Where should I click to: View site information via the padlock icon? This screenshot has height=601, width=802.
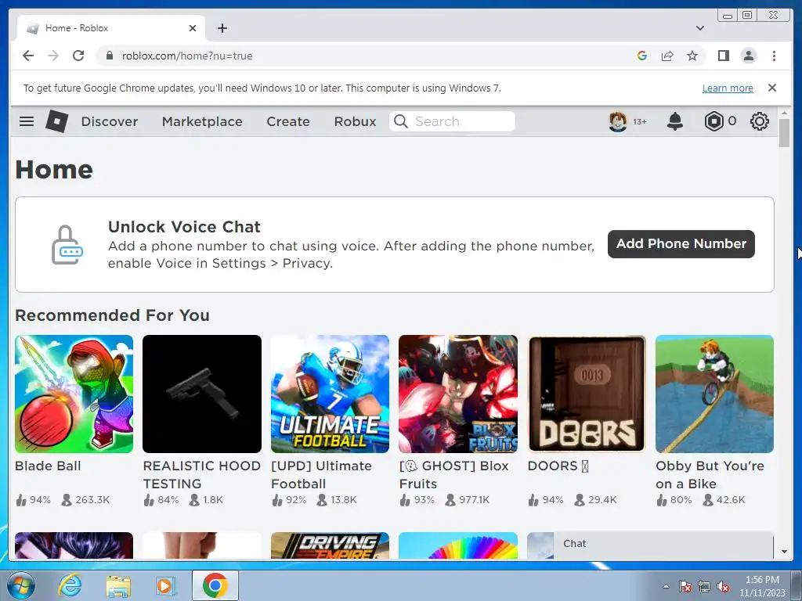coord(109,56)
